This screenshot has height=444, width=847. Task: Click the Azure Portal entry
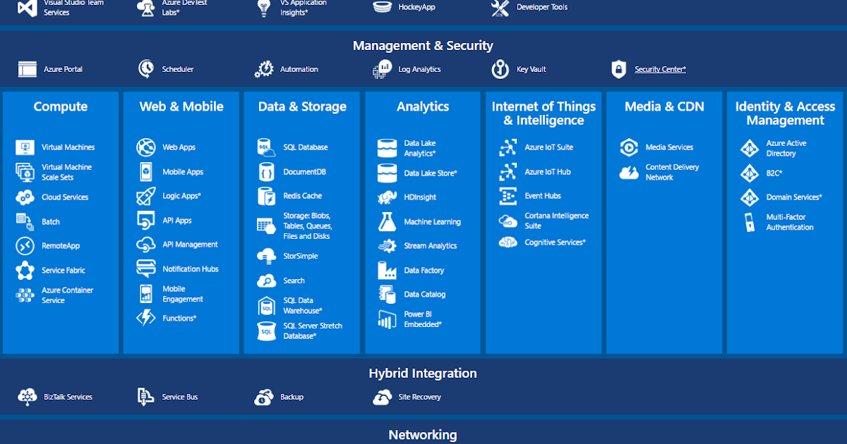pyautogui.click(x=27, y=69)
